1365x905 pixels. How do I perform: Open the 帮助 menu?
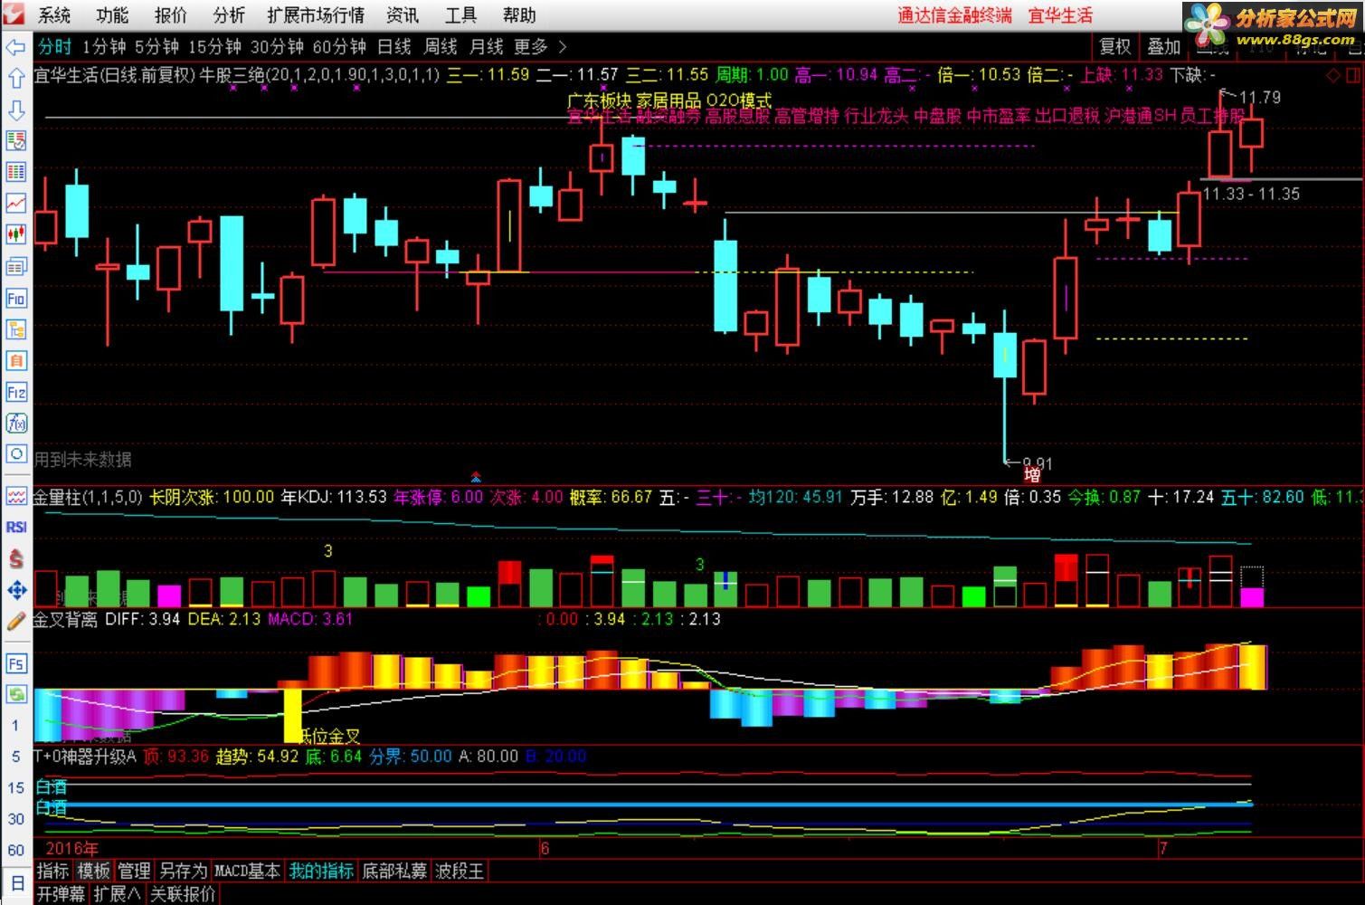519,15
